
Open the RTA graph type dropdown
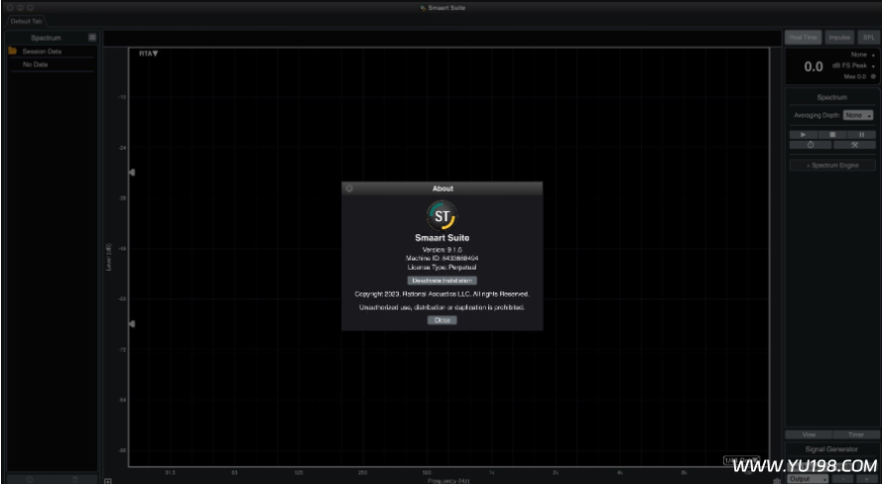[149, 54]
